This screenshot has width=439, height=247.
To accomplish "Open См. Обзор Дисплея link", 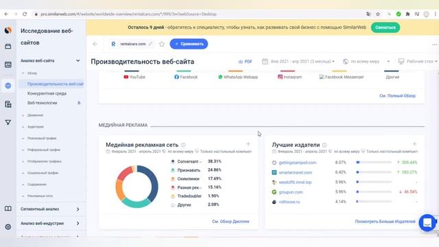I will 230,221.
